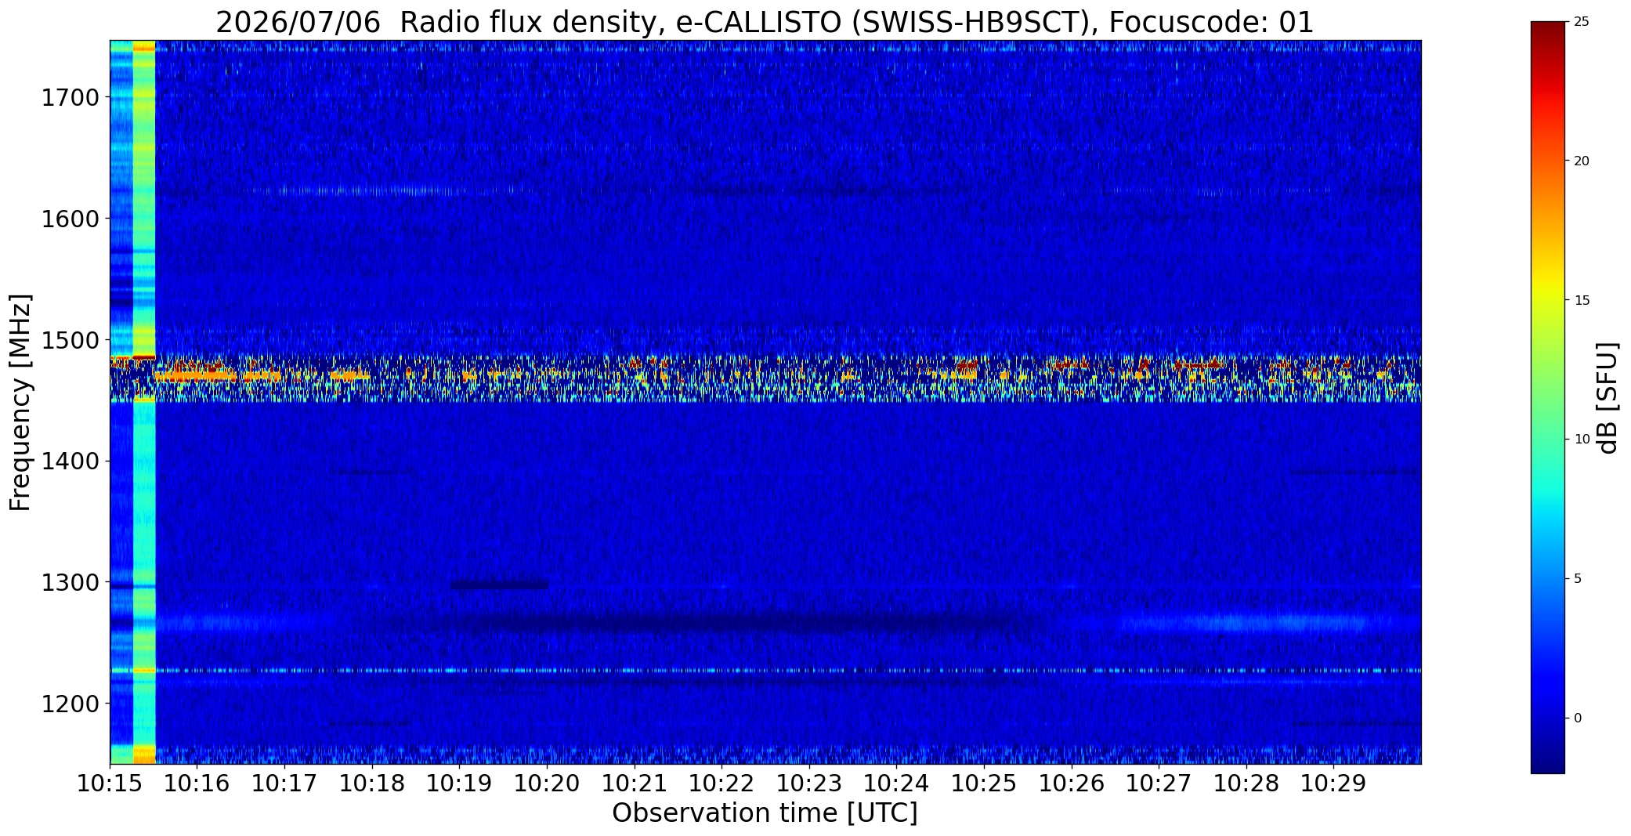The height and width of the screenshot is (836, 1631).
Task: Click the dark horizontal streak near 1300 MHz
Action: 500,584
